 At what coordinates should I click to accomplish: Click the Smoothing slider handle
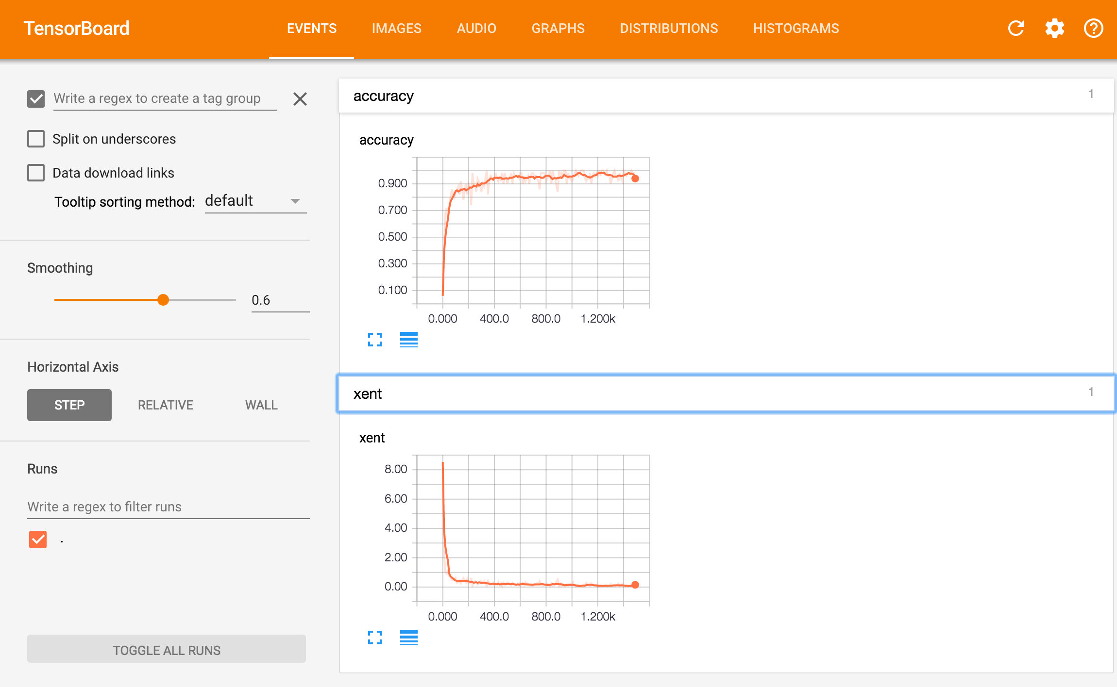(163, 300)
